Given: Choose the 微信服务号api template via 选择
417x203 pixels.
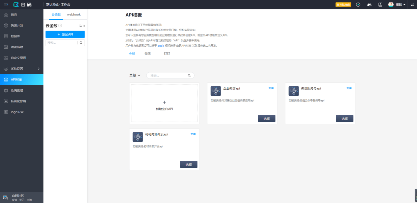Looking at the screenshot, I should click(x=345, y=119).
